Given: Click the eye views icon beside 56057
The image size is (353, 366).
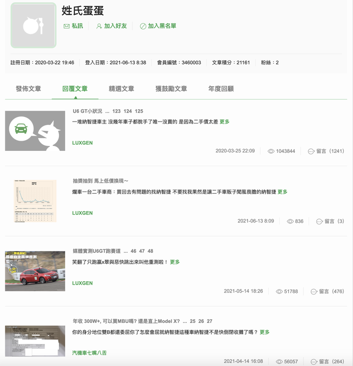Looking at the screenshot, I should pyautogui.click(x=279, y=362).
